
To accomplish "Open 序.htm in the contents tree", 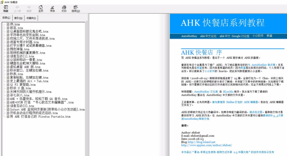I will (x=15, y=24).
